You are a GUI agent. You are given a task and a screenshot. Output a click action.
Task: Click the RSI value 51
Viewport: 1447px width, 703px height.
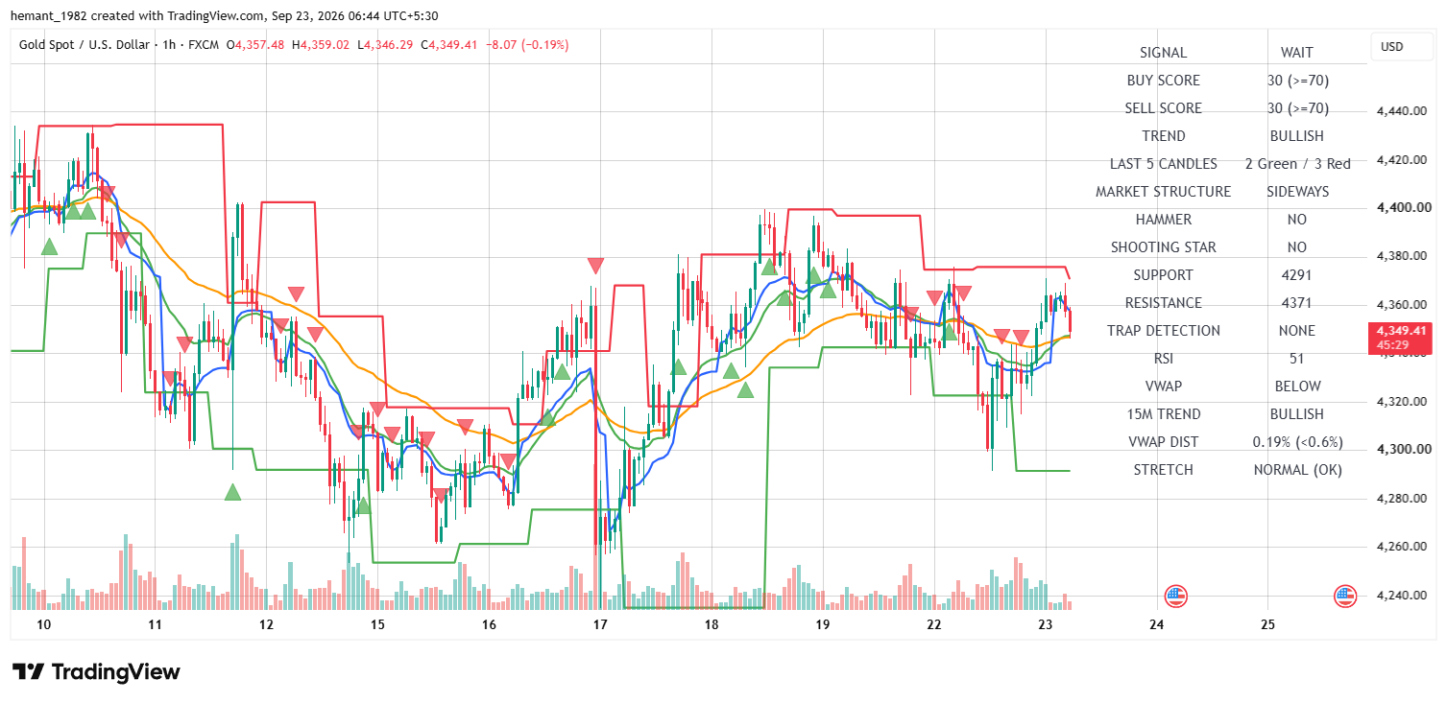click(x=1296, y=359)
